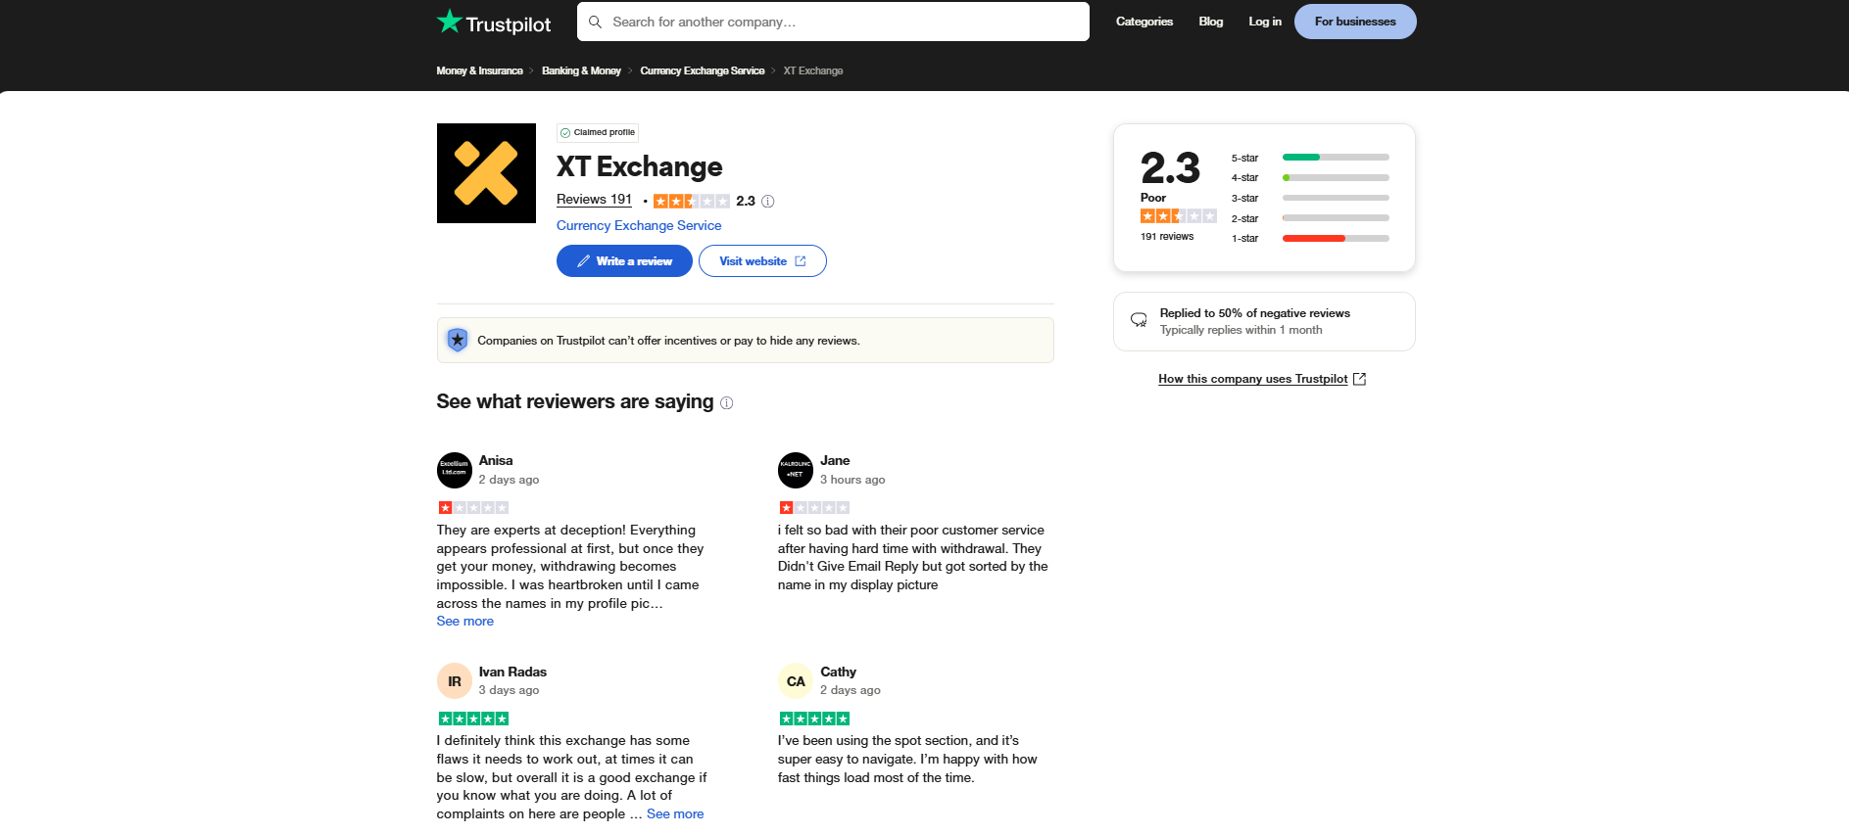Go to Money & Insurance breadcrumb
This screenshot has height=835, width=1849.
(479, 70)
